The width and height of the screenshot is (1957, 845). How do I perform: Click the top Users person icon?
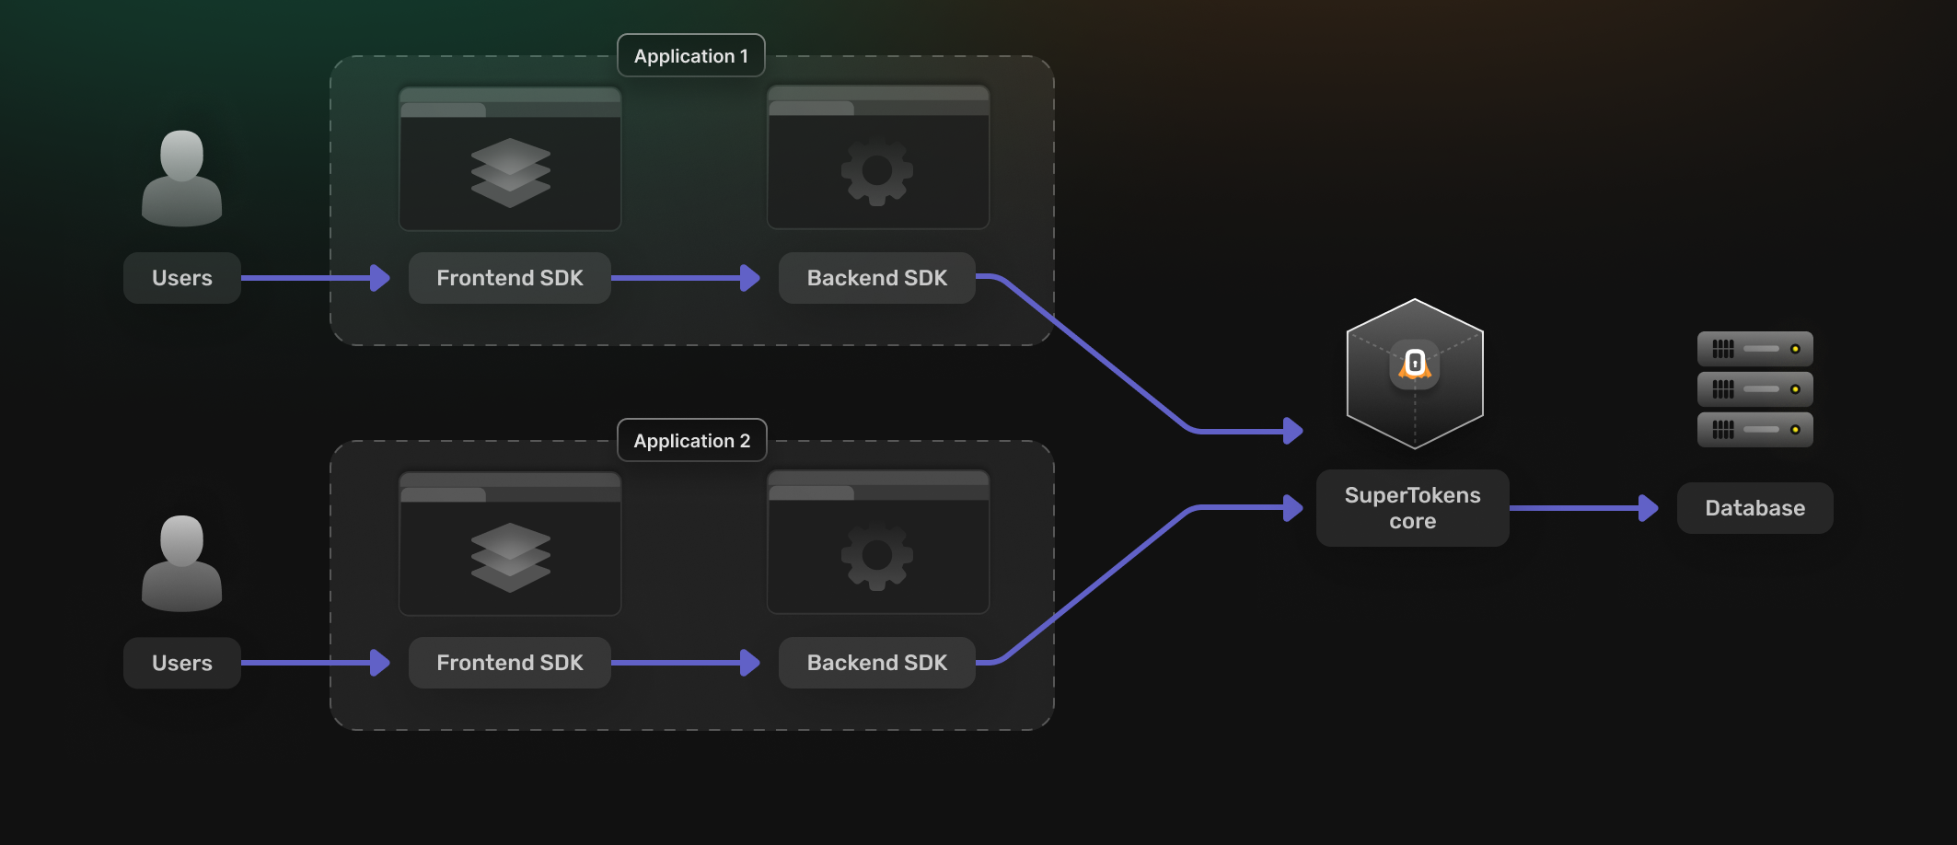pyautogui.click(x=181, y=177)
